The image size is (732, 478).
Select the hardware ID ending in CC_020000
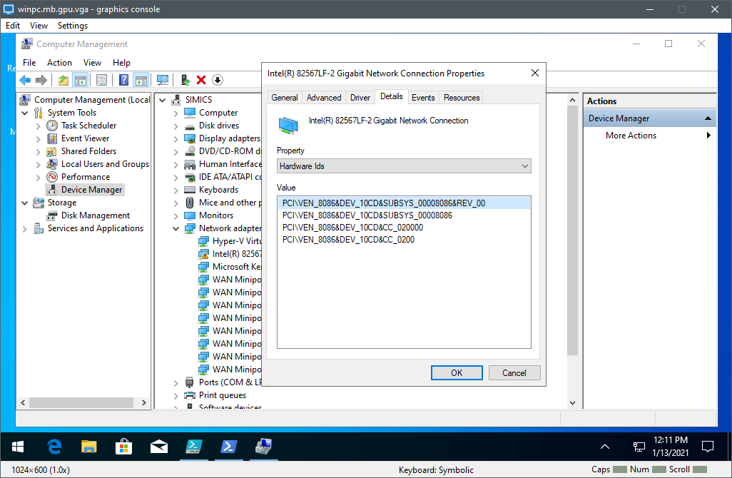click(x=352, y=228)
